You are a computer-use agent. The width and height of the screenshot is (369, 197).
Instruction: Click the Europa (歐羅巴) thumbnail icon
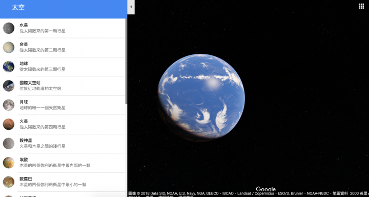click(9, 182)
